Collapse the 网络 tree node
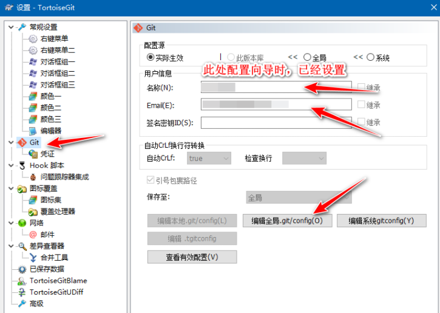The width and height of the screenshot is (440, 313). pos(11,223)
